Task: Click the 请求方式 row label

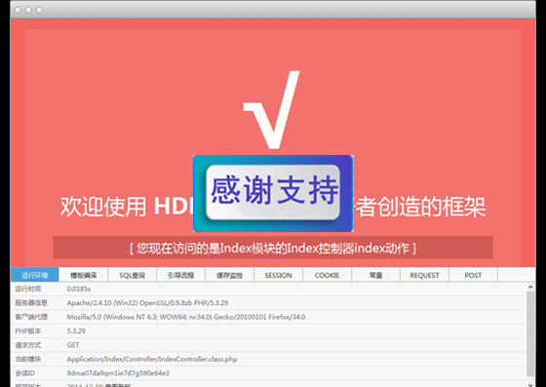Action: pos(28,345)
